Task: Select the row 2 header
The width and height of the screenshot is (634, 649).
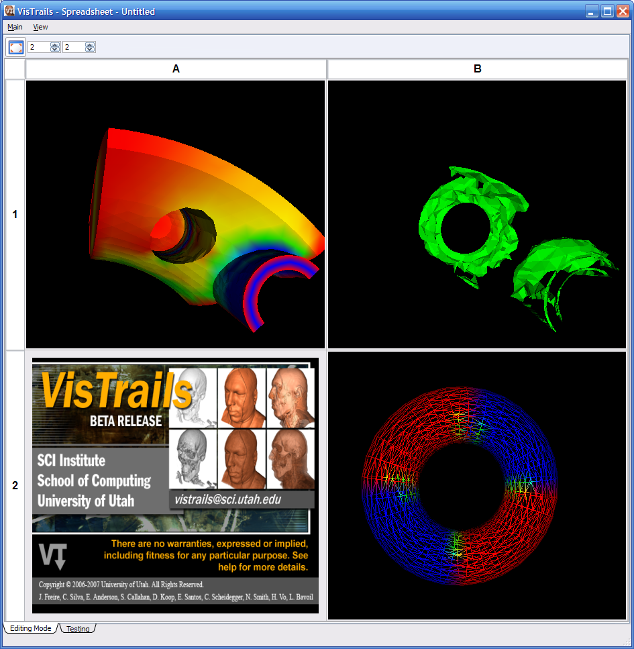Action: 15,485
